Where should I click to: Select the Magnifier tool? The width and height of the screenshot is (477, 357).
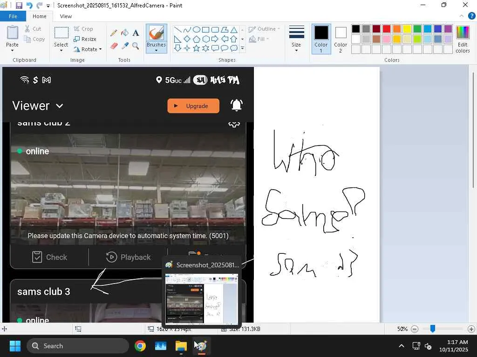[x=136, y=46]
